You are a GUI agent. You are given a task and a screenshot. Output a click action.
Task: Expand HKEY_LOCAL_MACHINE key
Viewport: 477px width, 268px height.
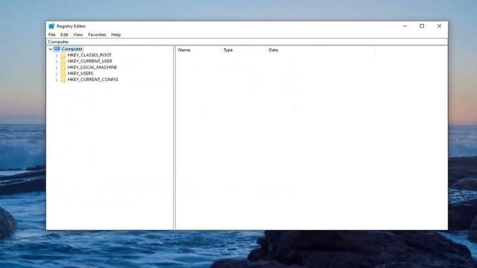coord(57,68)
